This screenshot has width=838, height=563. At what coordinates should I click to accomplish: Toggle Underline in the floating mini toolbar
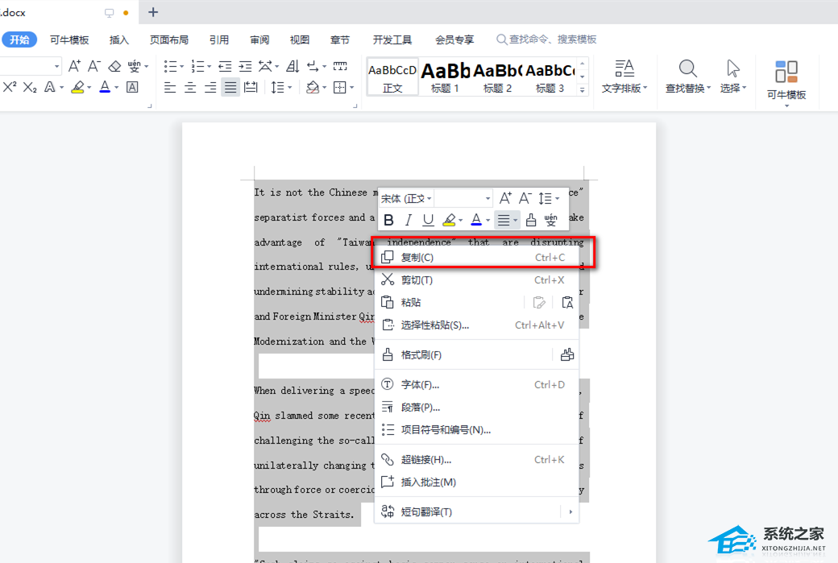click(428, 220)
